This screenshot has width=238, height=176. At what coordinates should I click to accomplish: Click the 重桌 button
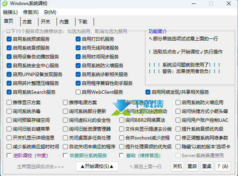207,166
